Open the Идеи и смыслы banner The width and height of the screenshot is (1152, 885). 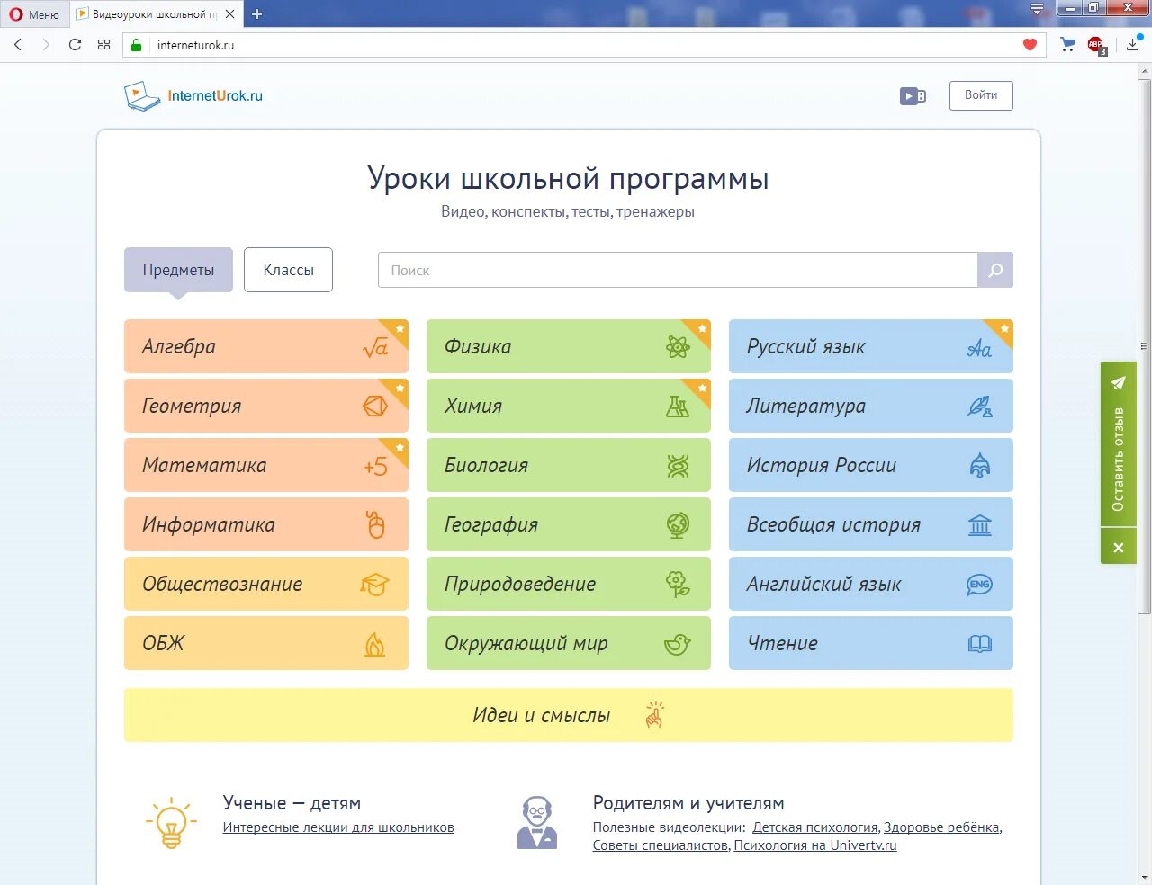tap(569, 715)
